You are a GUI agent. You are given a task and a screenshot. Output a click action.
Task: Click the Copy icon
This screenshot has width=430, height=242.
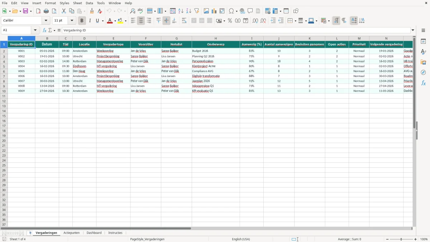(x=72, y=11)
